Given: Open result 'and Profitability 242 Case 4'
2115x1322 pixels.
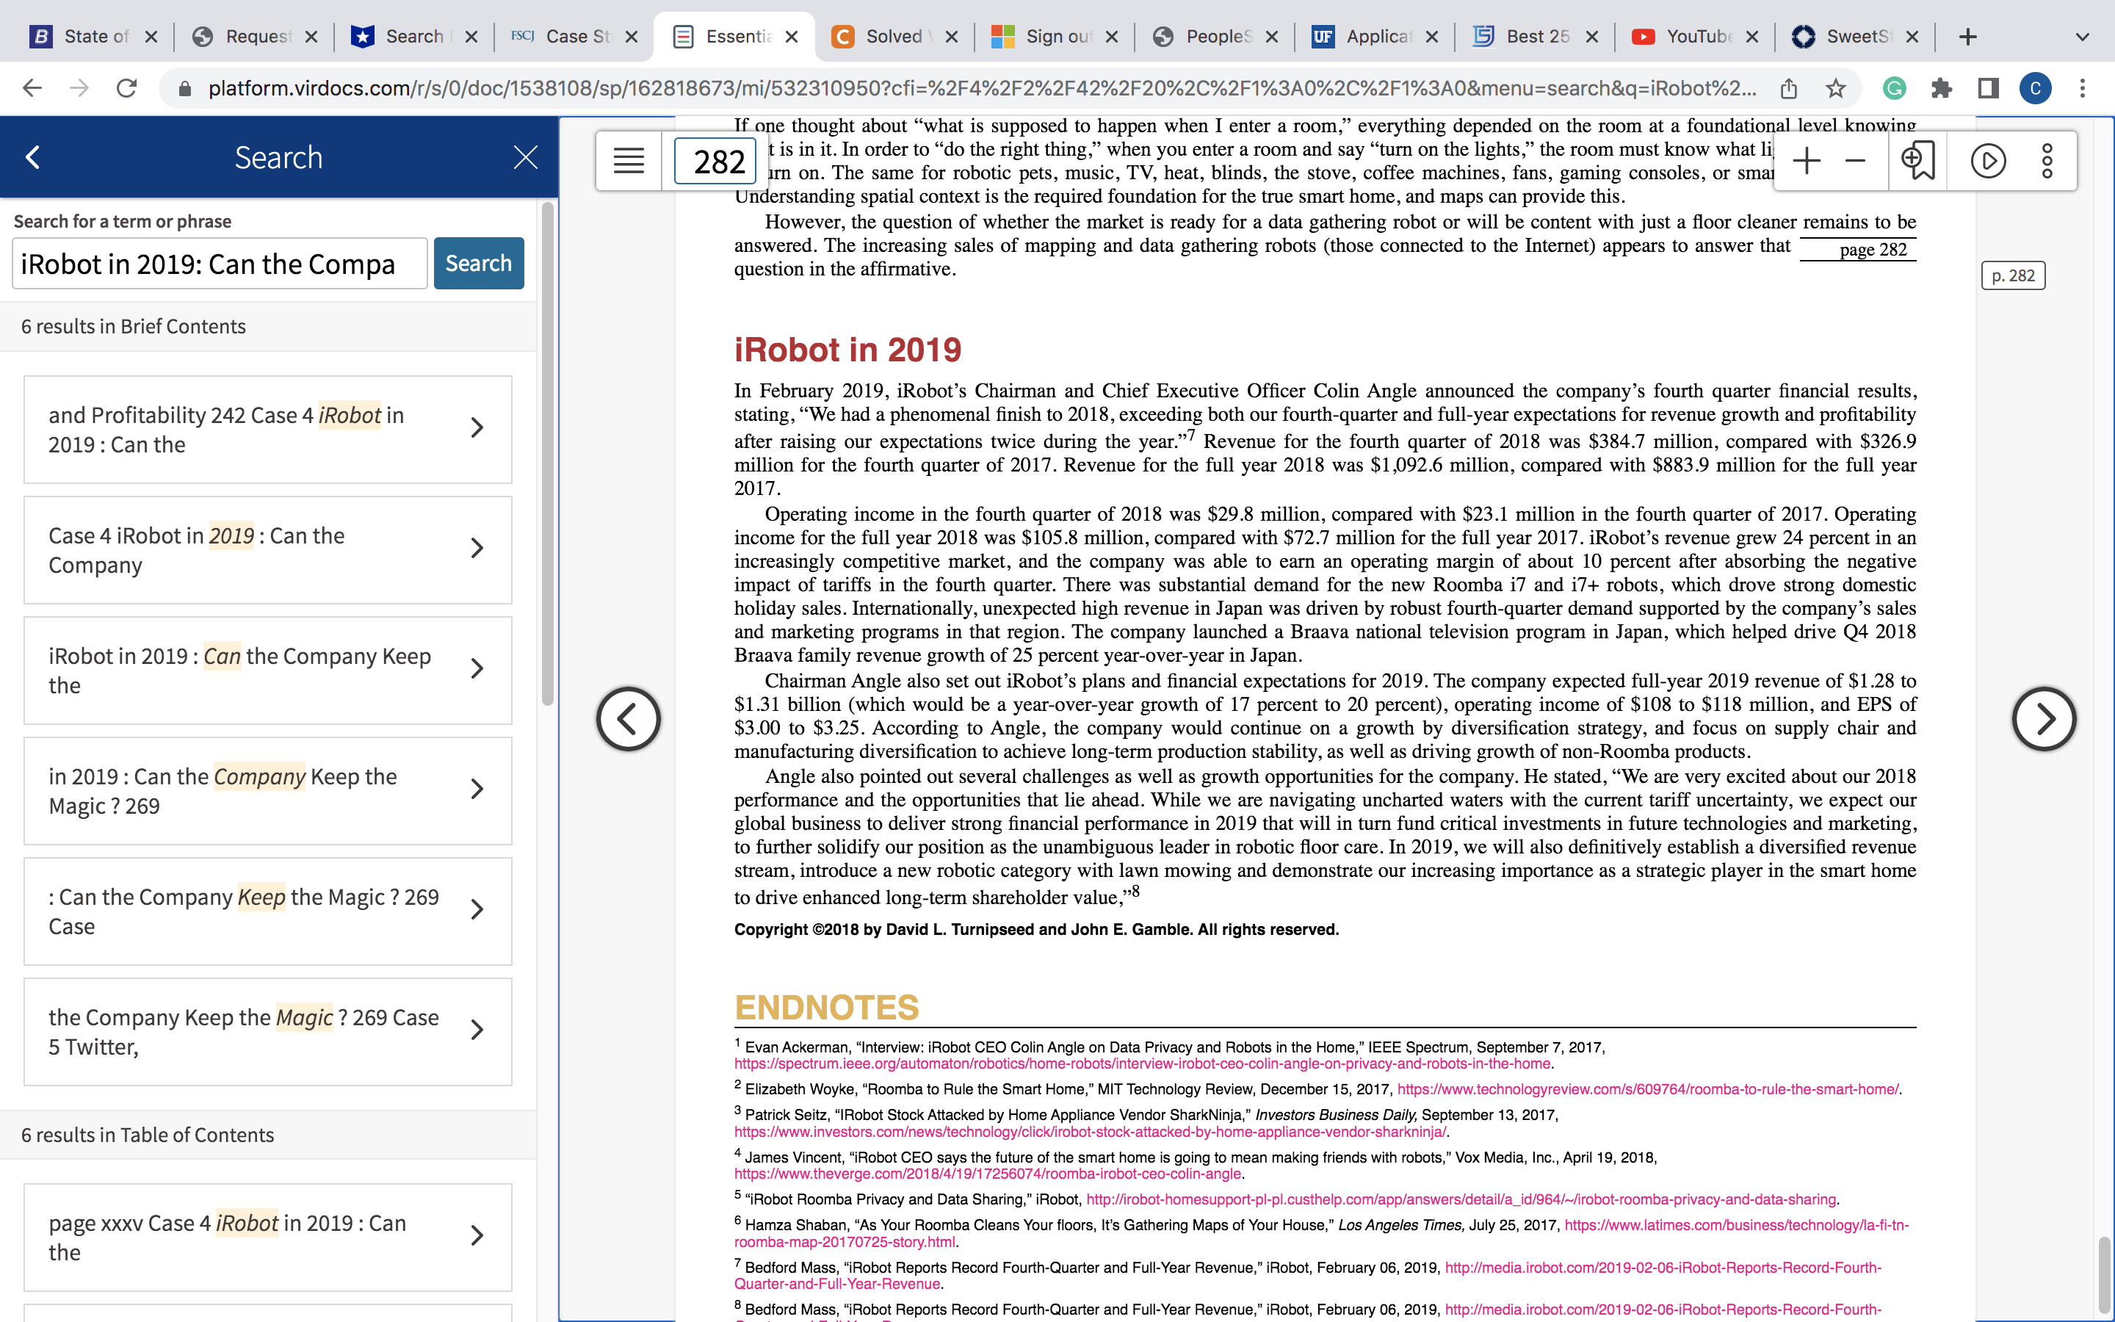Looking at the screenshot, I should (x=267, y=430).
